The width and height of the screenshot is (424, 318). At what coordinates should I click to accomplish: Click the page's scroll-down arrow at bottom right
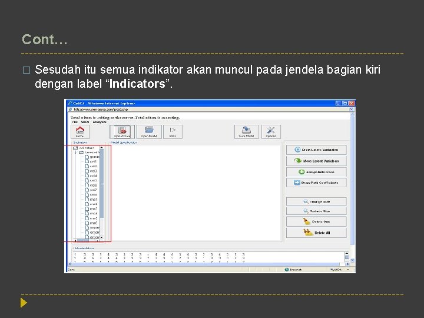(352, 260)
